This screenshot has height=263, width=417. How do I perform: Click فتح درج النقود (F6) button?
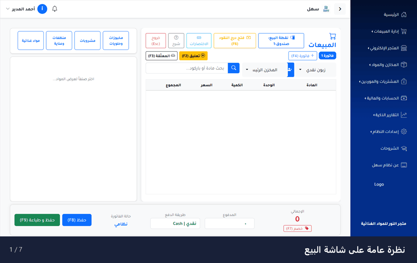[x=234, y=41]
